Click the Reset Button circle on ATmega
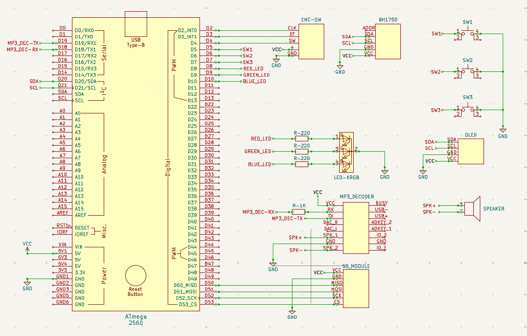 pyautogui.click(x=136, y=276)
